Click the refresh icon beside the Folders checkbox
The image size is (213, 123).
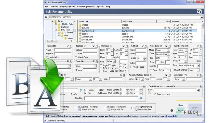pyautogui.click(x=81, y=90)
